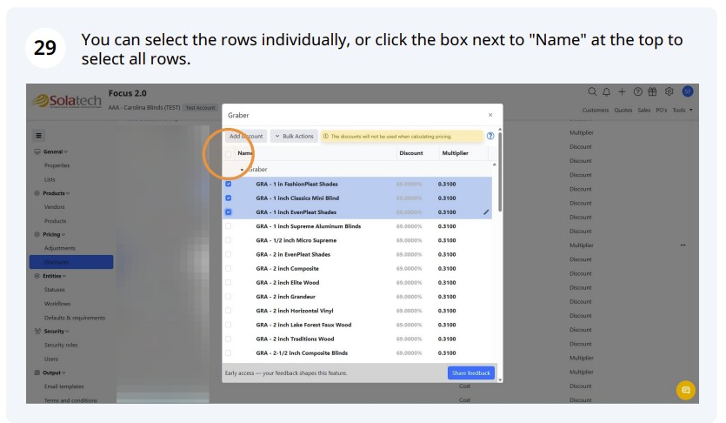Click the Solatech logo
This screenshot has height=423, width=726.
[67, 101]
